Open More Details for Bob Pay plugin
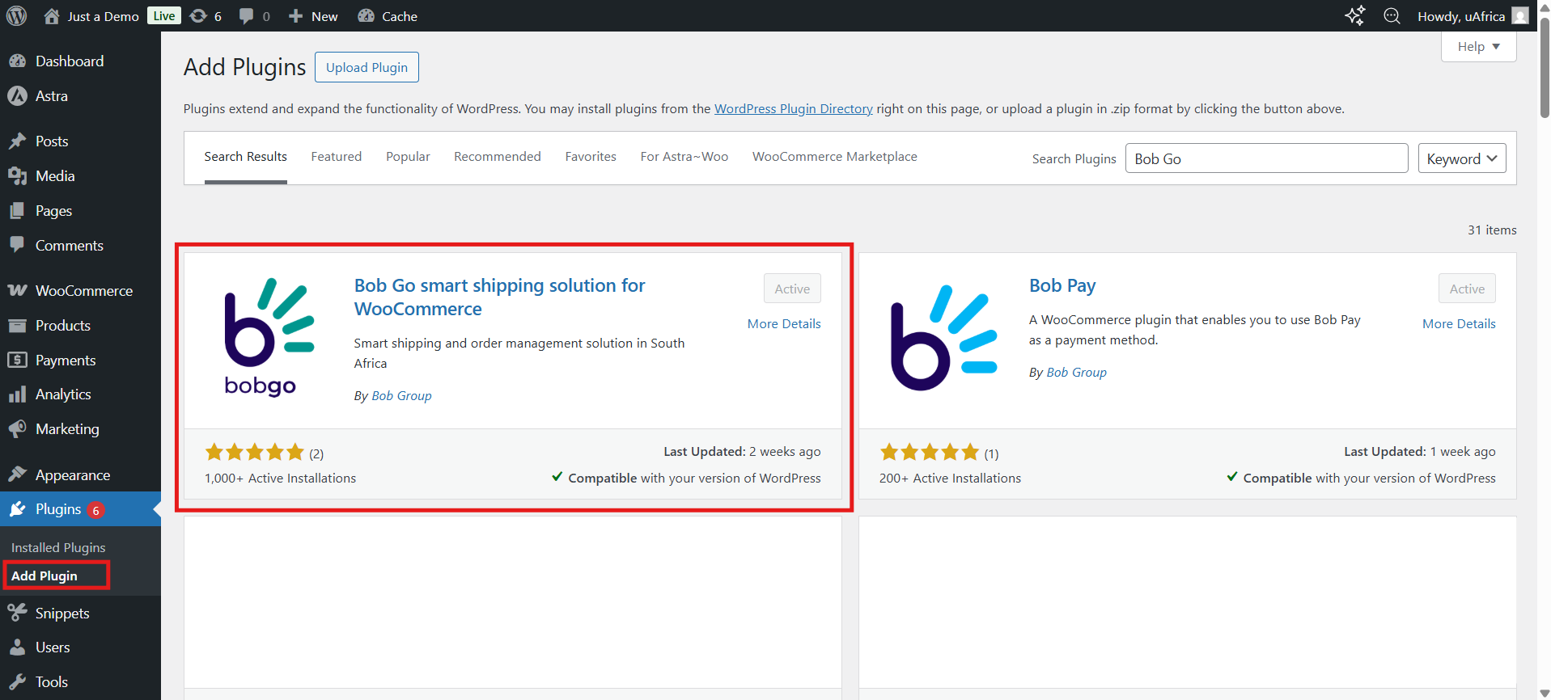 click(x=1458, y=324)
